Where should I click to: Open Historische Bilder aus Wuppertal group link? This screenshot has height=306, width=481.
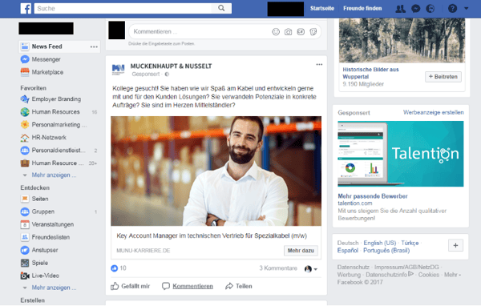(x=370, y=73)
